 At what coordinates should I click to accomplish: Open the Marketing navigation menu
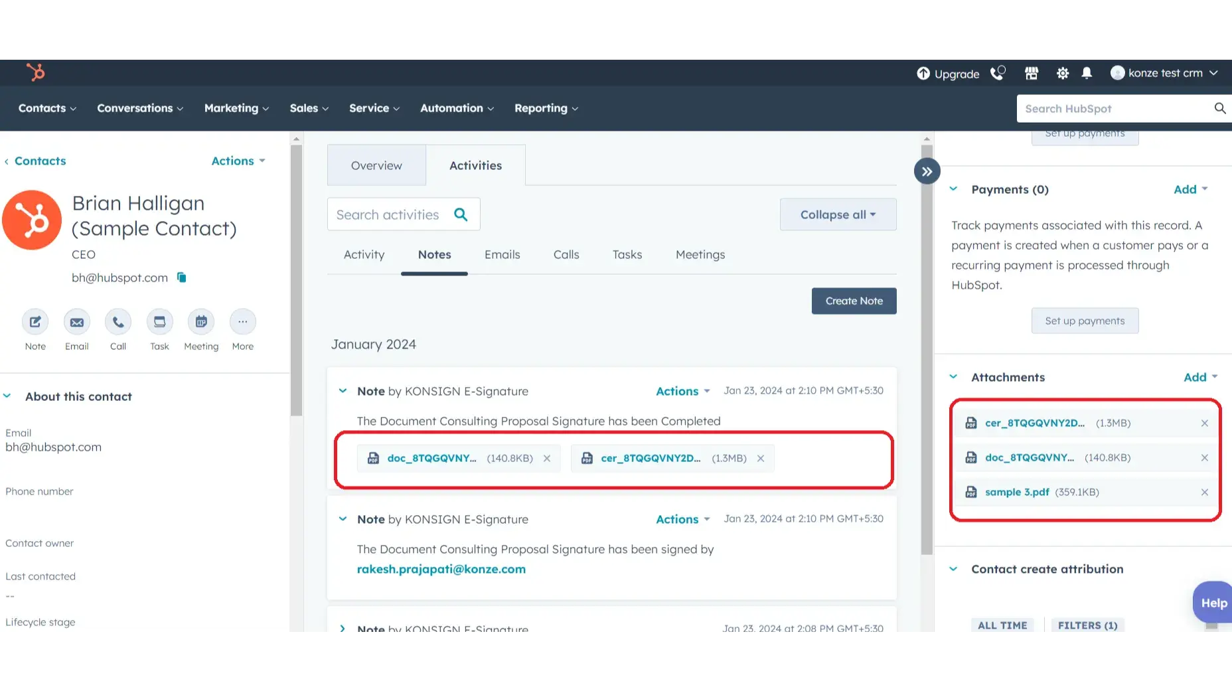[x=236, y=108]
